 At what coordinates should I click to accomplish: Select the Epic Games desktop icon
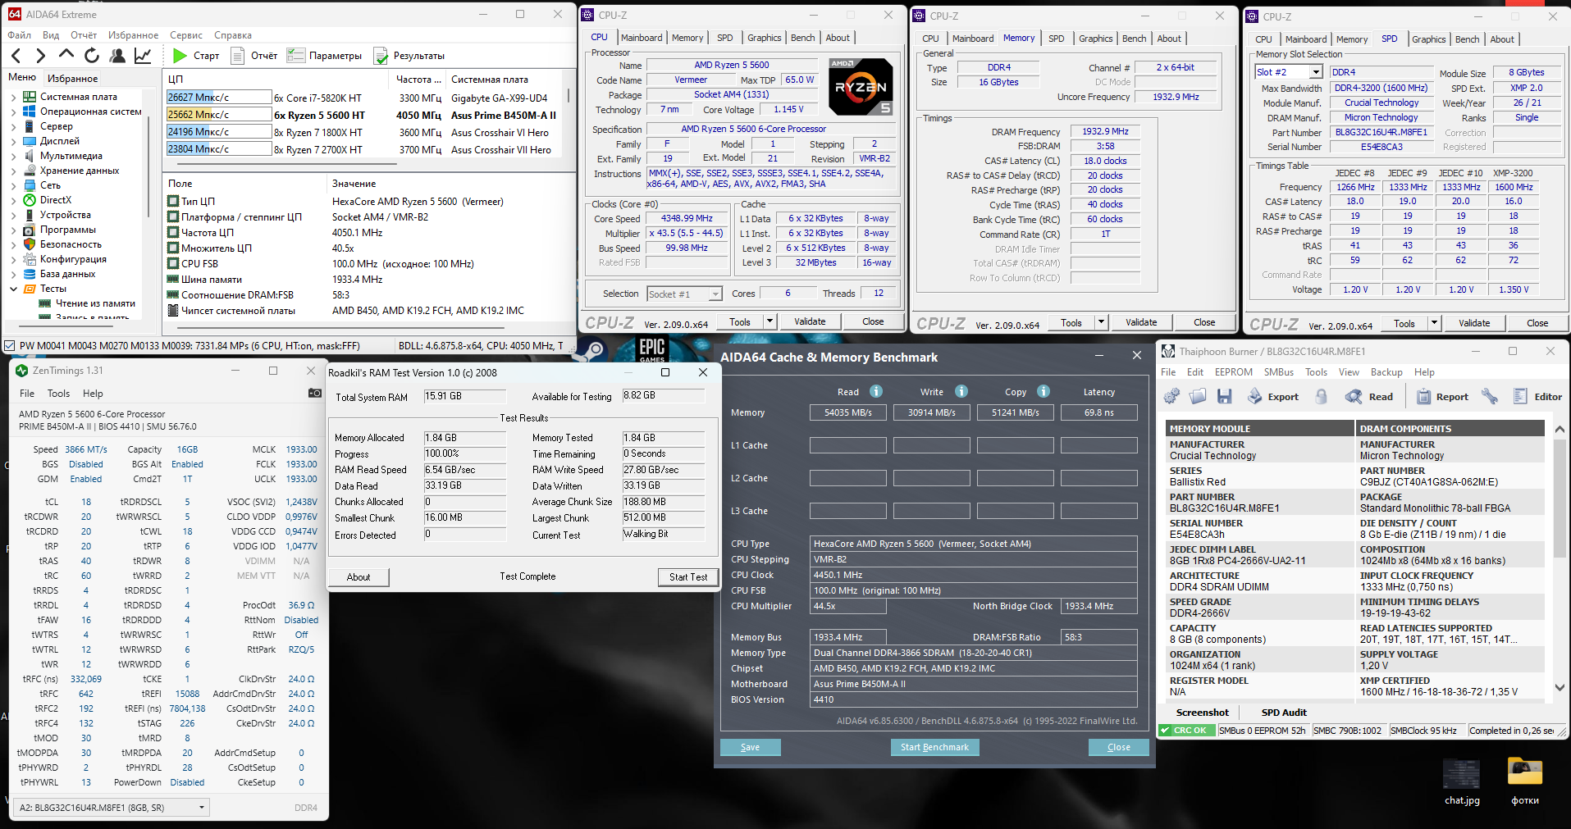point(652,349)
